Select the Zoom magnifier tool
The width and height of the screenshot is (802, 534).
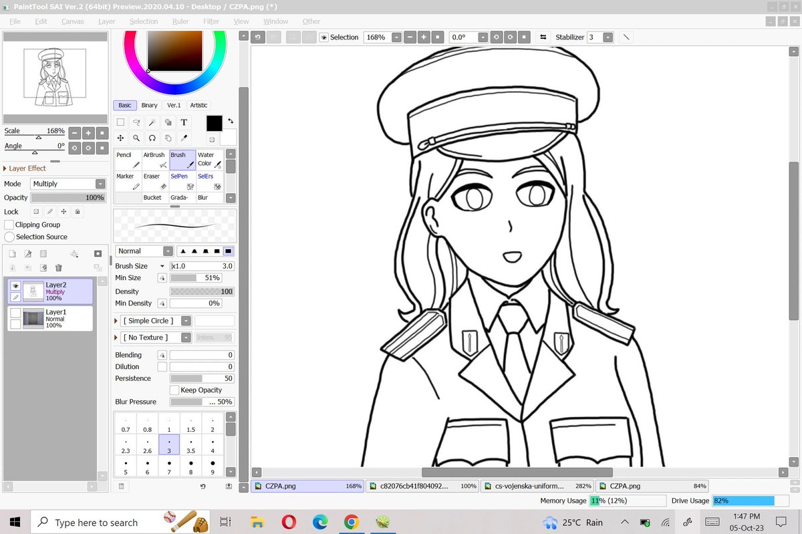point(136,138)
